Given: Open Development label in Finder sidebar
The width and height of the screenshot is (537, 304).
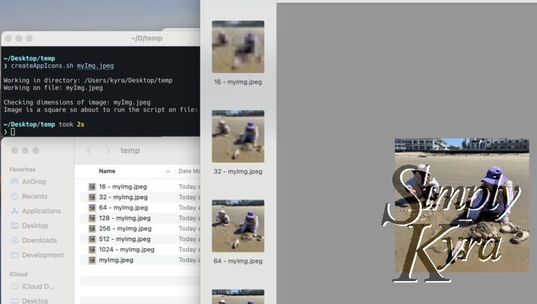Looking at the screenshot, I should pyautogui.click(x=43, y=255).
